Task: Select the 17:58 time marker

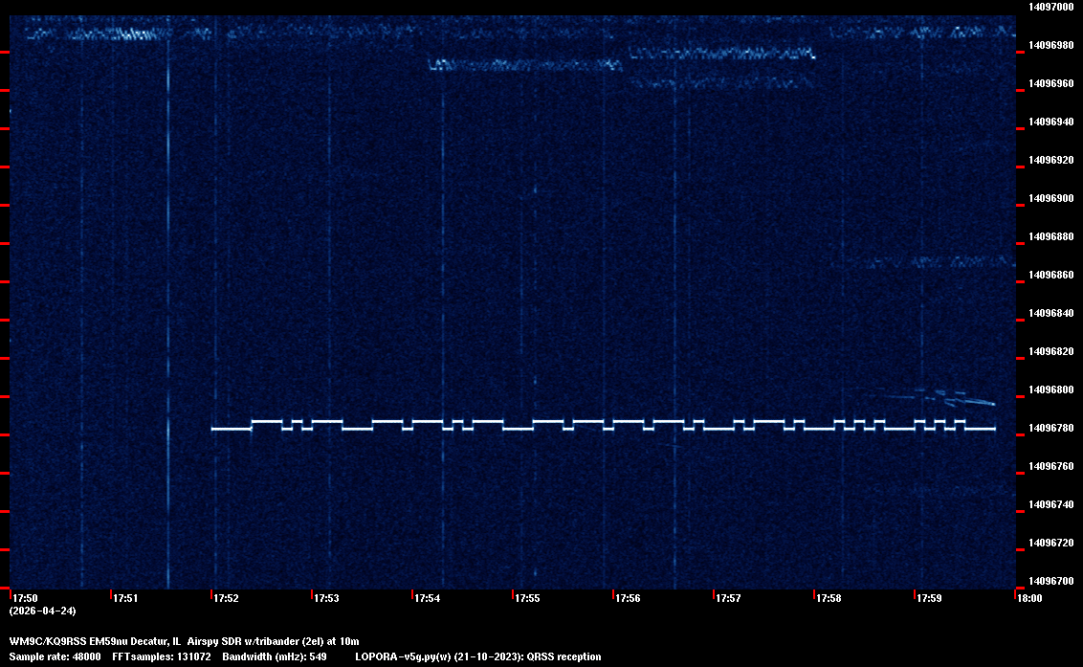Action: click(829, 598)
